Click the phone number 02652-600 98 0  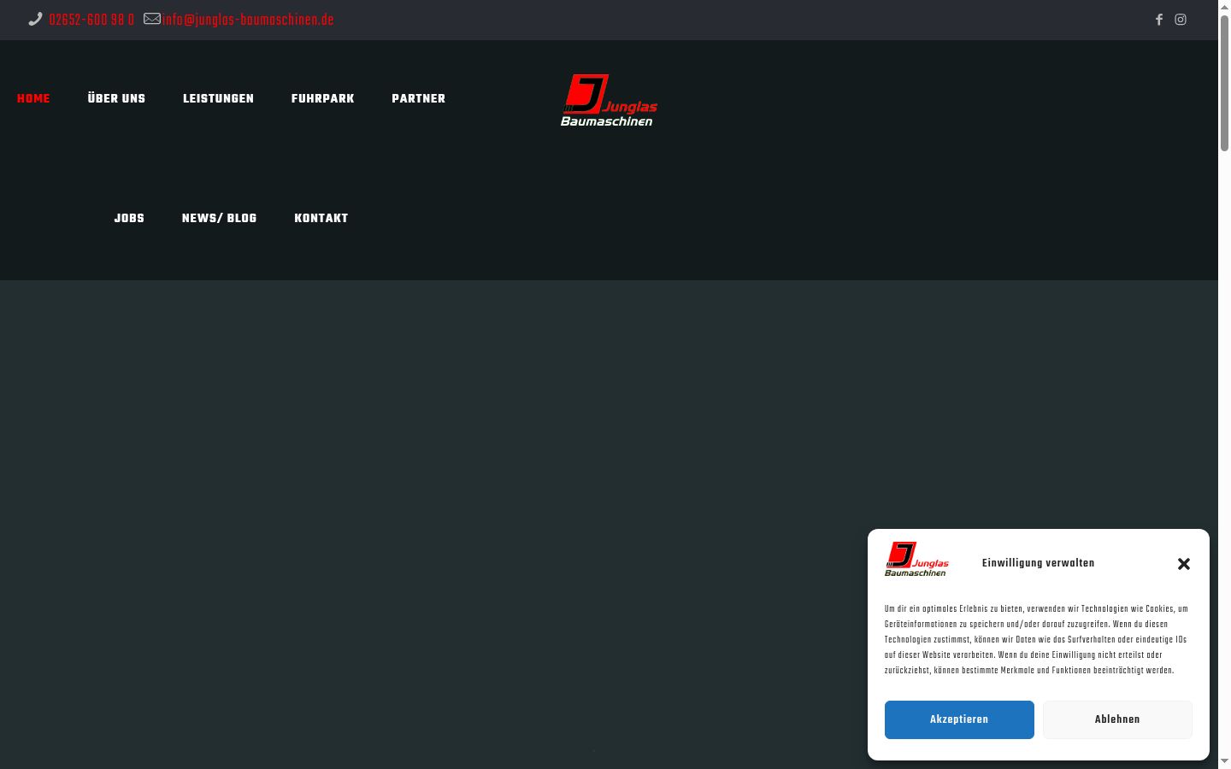[x=91, y=20]
